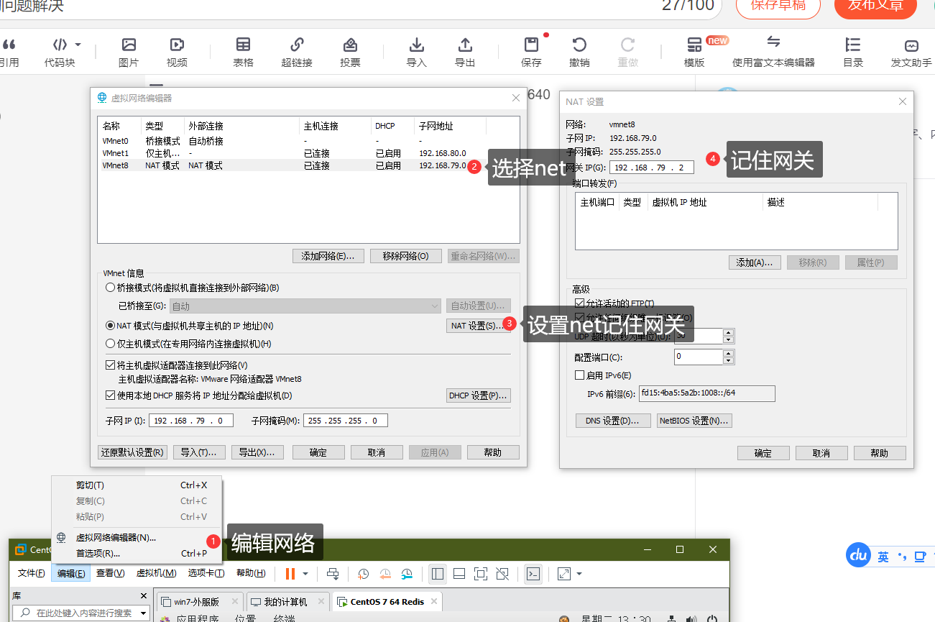Open the 虚拟机 menu

point(156,573)
